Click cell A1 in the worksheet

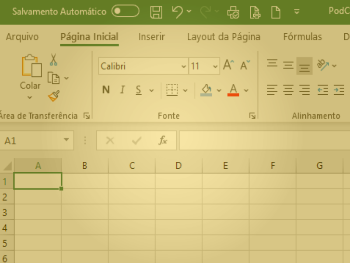tap(38, 181)
